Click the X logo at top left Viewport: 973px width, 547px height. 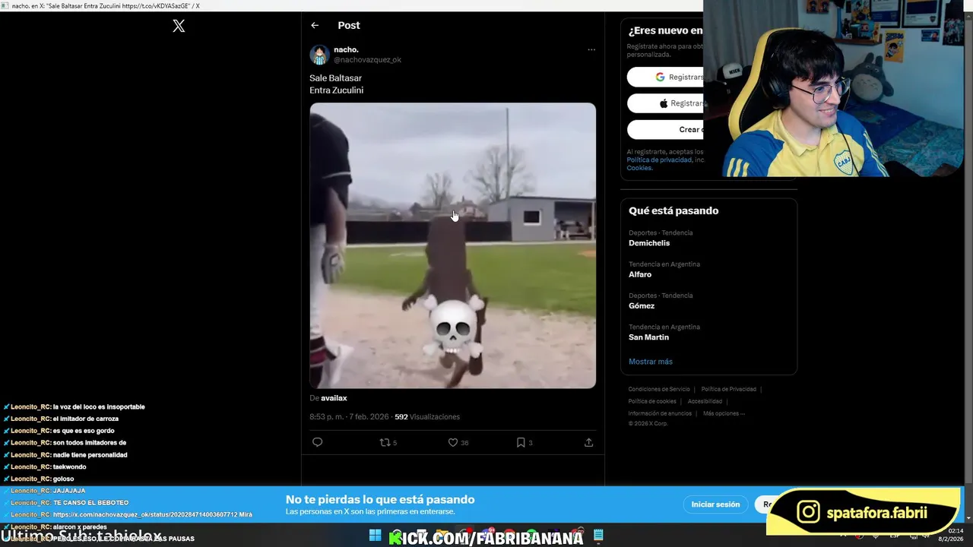point(179,26)
